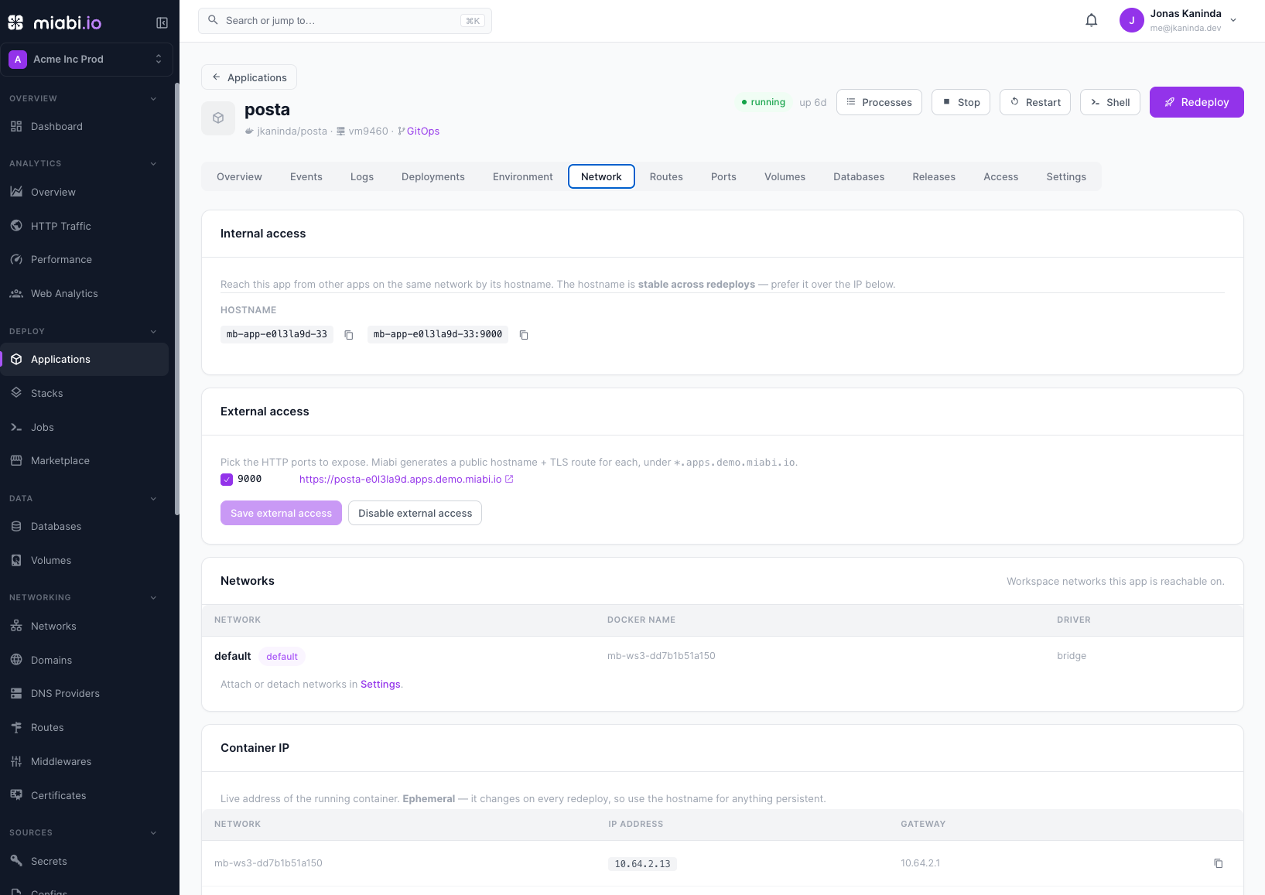Open the Shell for posta
This screenshot has width=1265, height=895.
click(x=1110, y=102)
